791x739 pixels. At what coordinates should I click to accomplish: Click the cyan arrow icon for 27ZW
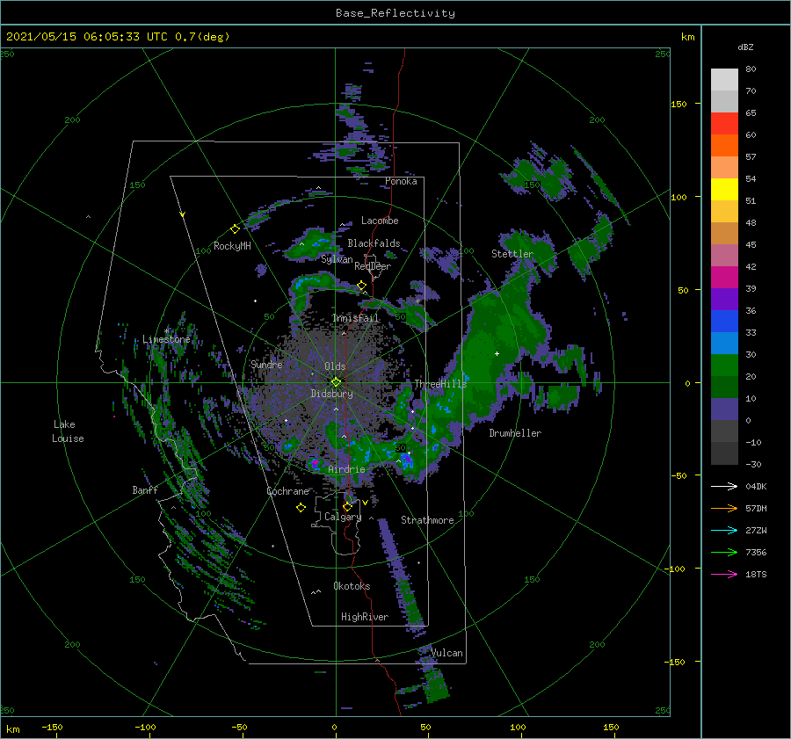(x=724, y=531)
